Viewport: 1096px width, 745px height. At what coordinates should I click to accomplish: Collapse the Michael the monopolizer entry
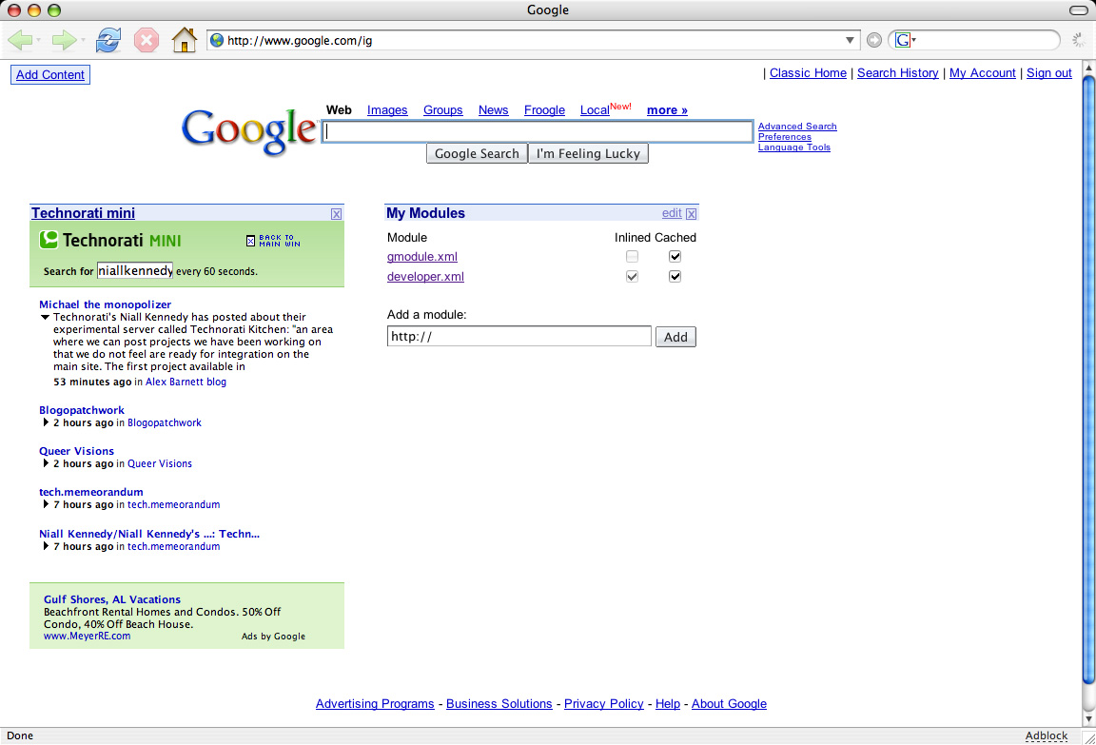coord(45,317)
